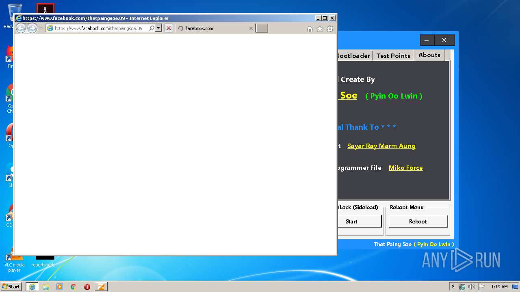Launch Opera from the taskbar
The image size is (520, 292).
[x=87, y=287]
